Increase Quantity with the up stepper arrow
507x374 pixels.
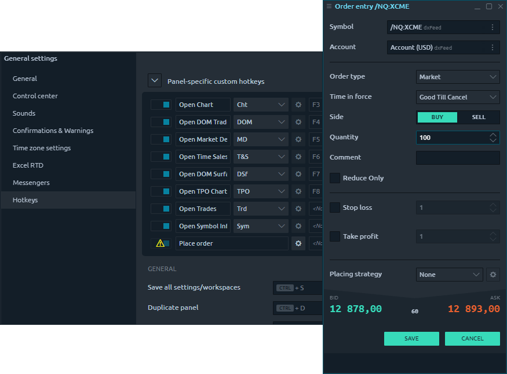(x=493, y=135)
